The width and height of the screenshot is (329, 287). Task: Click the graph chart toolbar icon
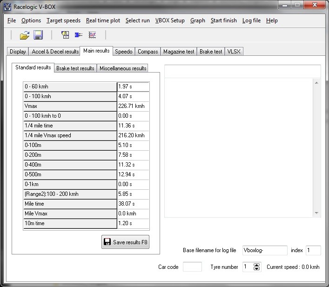click(x=92, y=35)
